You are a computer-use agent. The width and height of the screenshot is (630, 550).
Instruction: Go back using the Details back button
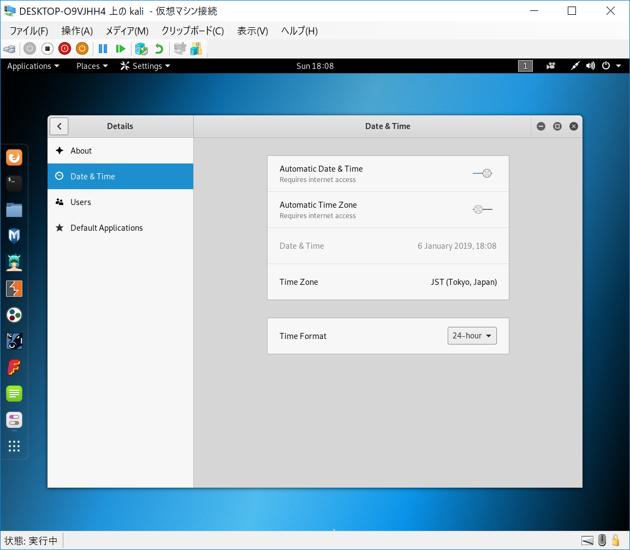59,126
